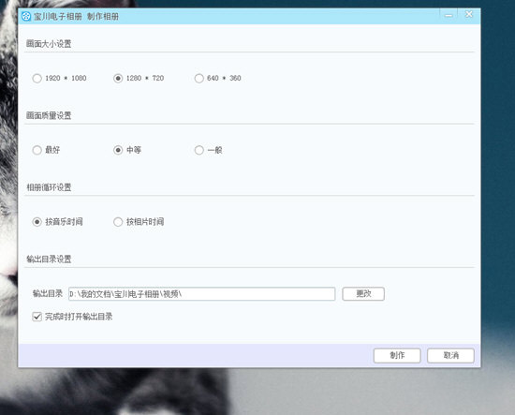Click the 制作 button to create album
This screenshot has height=415, width=515.
click(x=397, y=356)
